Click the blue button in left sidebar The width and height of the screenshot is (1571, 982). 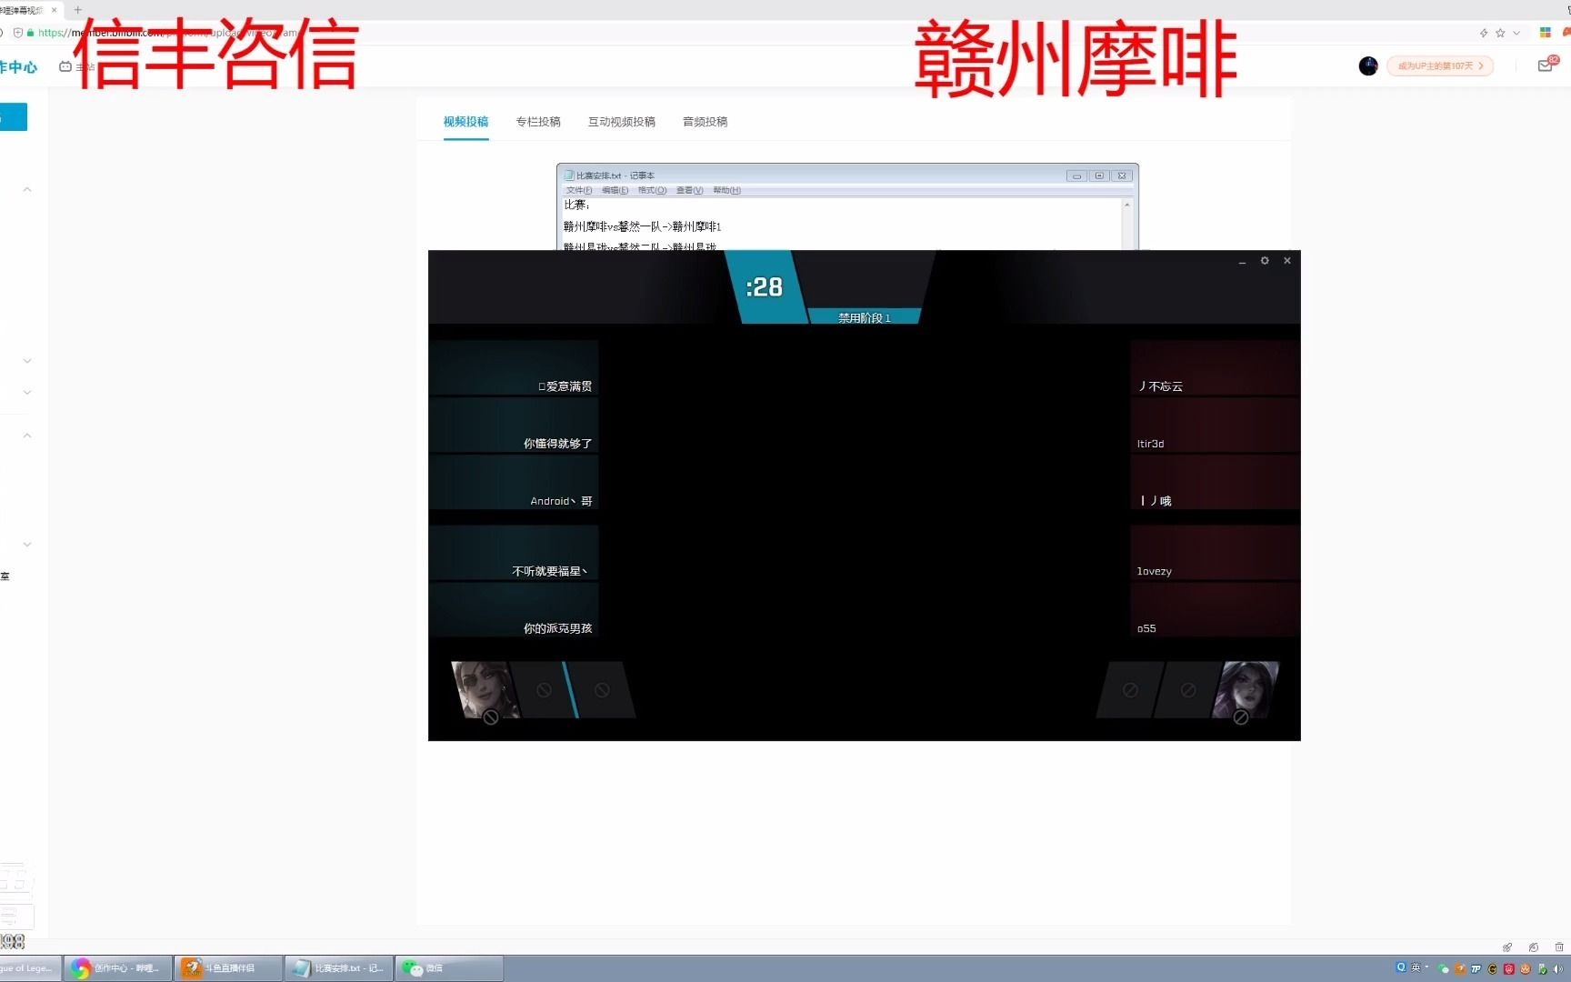point(14,116)
